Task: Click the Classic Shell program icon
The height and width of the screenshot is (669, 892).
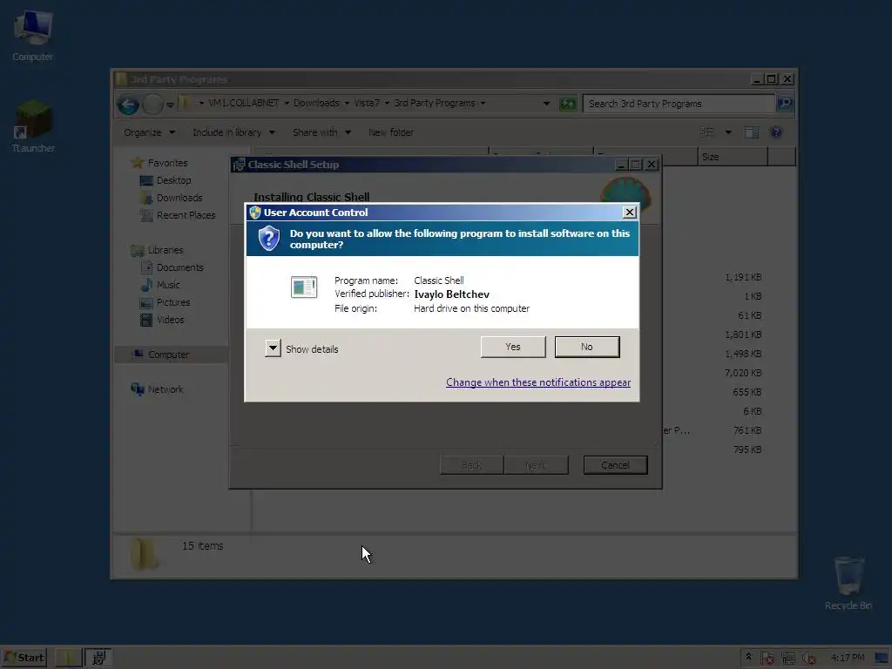Action: click(304, 287)
